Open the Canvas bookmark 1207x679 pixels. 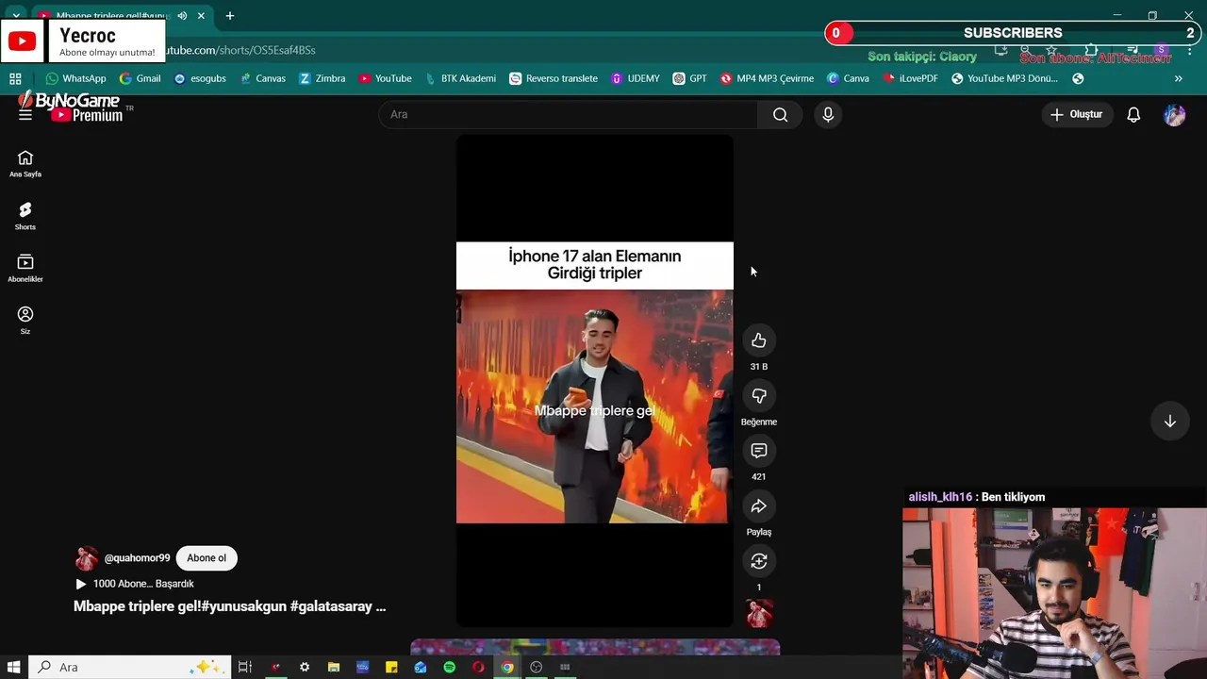click(262, 78)
